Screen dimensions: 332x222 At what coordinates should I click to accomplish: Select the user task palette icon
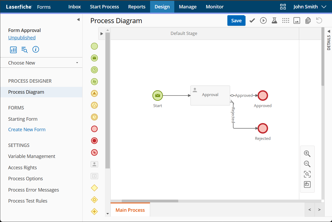click(94, 164)
